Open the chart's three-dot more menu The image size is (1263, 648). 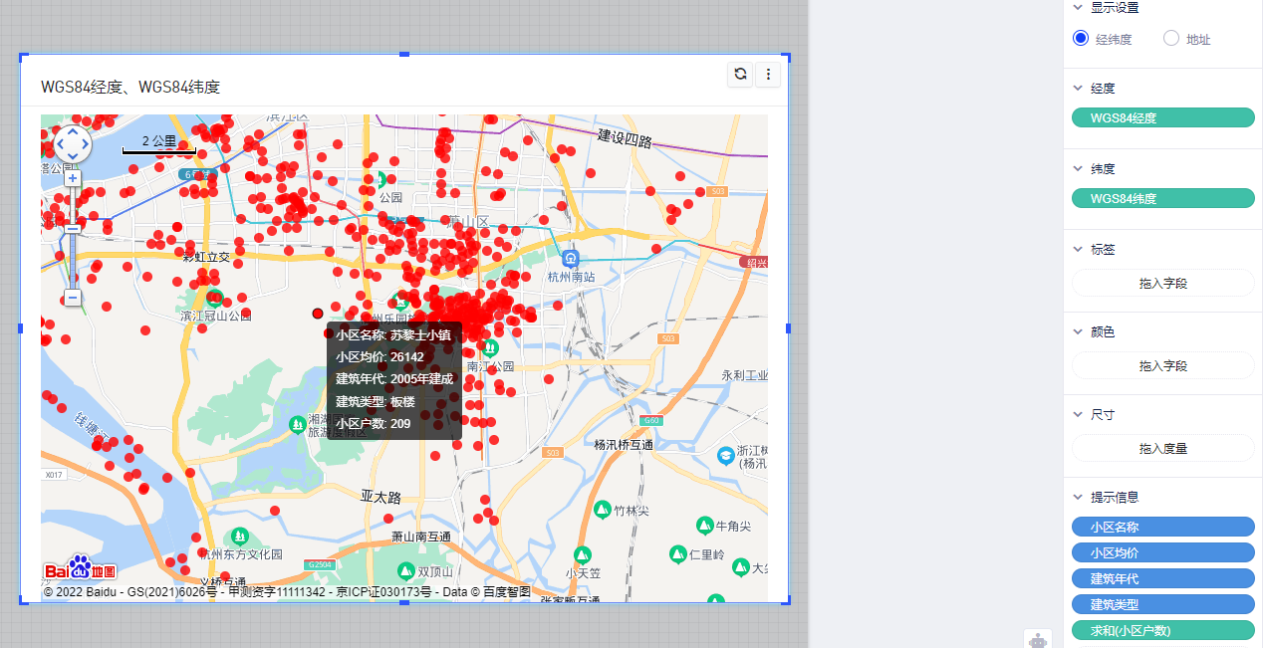768,74
